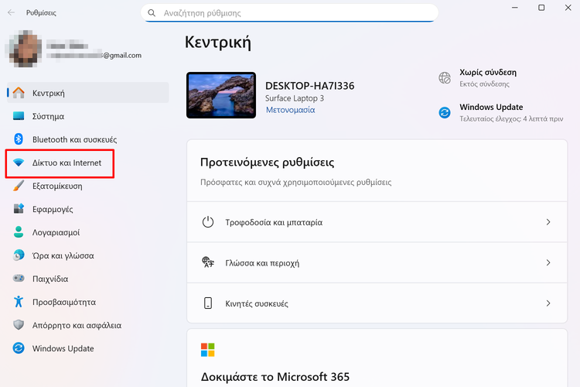Click the desktop wallpaper thumbnail

(221, 95)
